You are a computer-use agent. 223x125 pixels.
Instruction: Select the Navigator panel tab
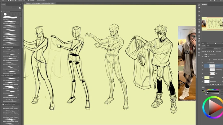click(x=205, y=5)
